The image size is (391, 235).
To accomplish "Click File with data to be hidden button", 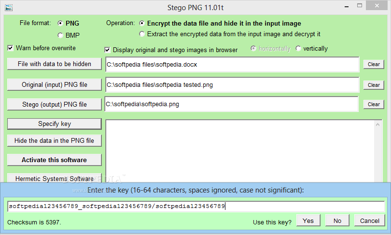I will 55,64.
